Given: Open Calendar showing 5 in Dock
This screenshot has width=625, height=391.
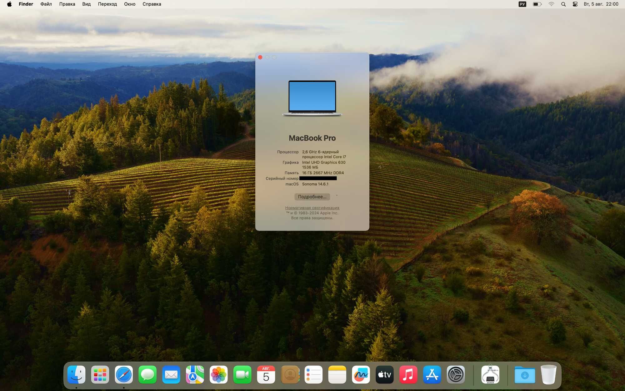Looking at the screenshot, I should [266, 374].
